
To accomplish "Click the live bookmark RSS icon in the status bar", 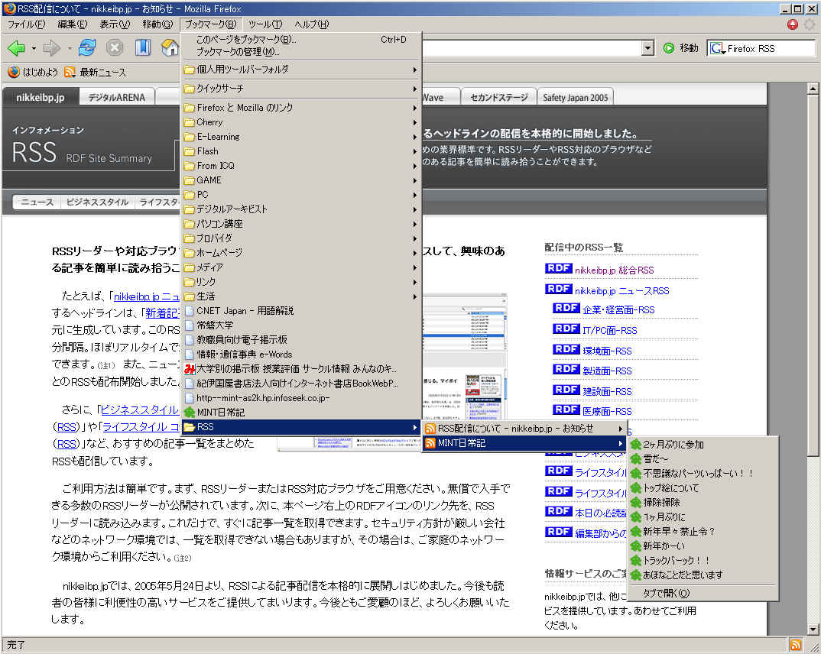I will tap(795, 645).
